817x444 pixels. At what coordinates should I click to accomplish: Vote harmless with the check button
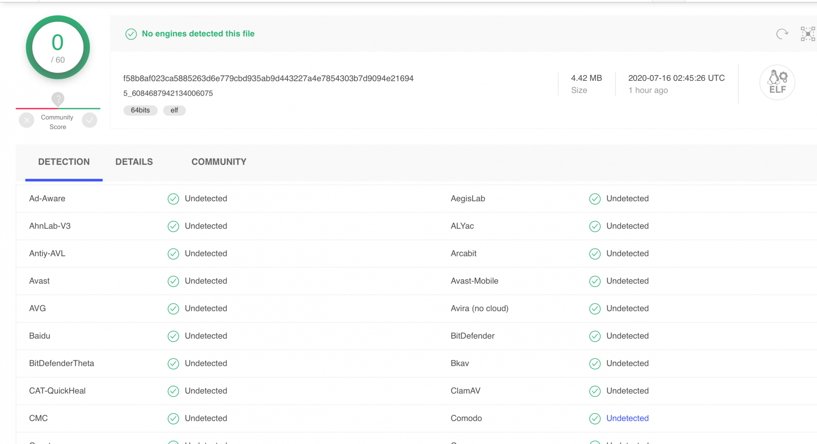[89, 120]
